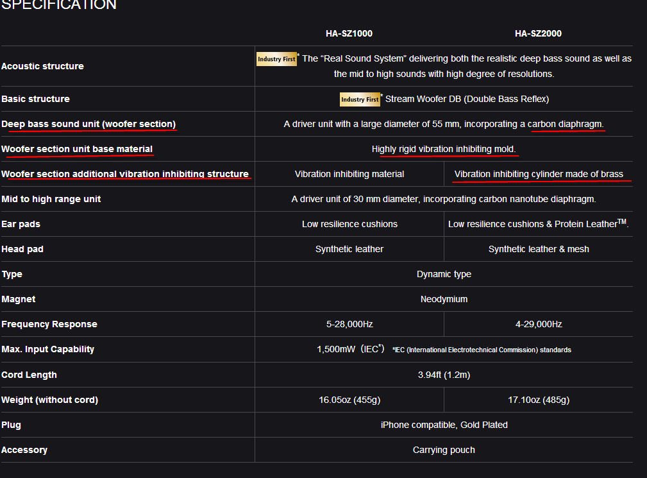The height and width of the screenshot is (478, 647).
Task: Click Vibration inhibiting cylinder made of brass cell
Action: tap(539, 174)
